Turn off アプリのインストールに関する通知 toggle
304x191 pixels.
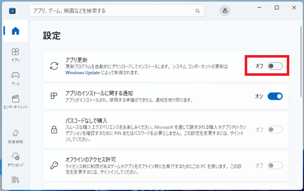coord(275,96)
